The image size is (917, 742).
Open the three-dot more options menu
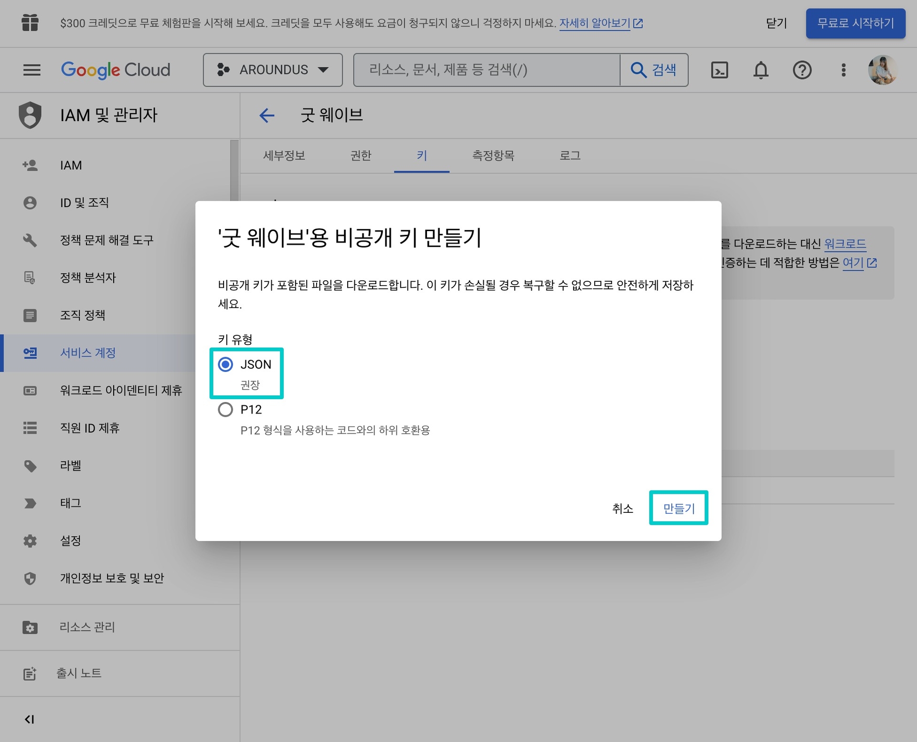[843, 70]
